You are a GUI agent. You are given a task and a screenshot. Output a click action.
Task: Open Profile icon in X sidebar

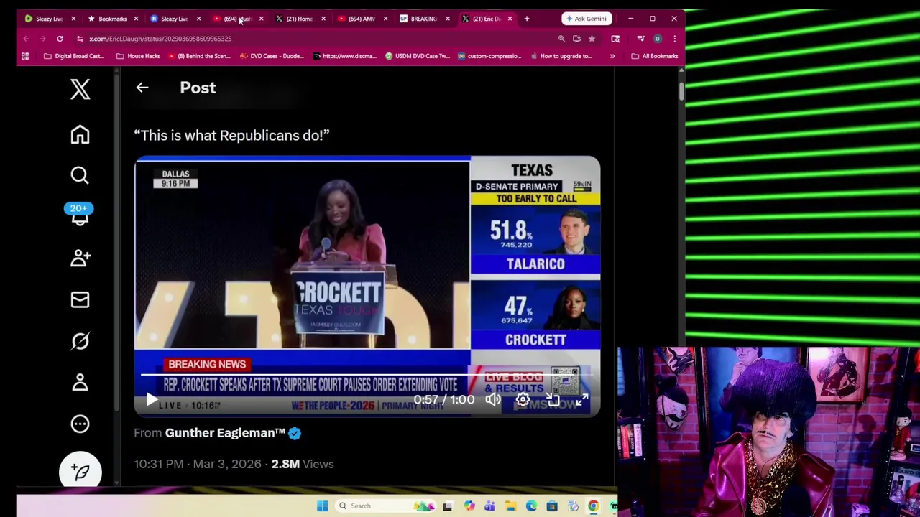[x=80, y=382]
